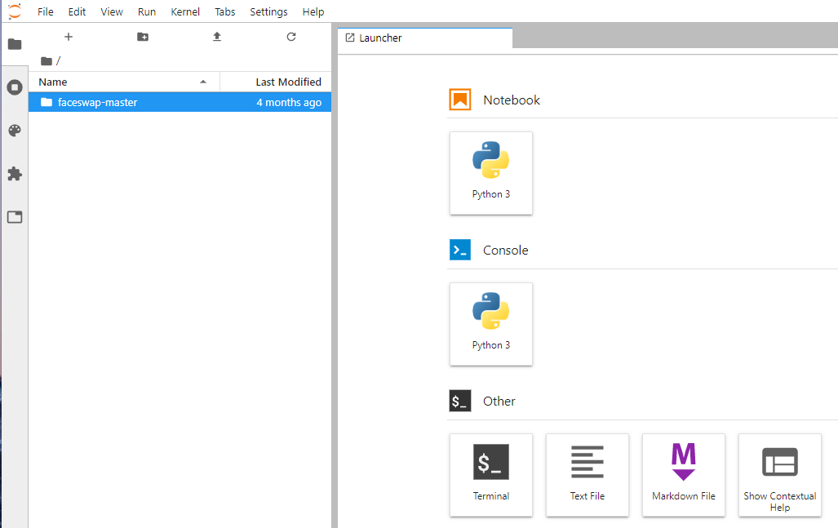Viewport: 838px width, 528px height.
Task: Open the Kernel menu
Action: pos(185,11)
